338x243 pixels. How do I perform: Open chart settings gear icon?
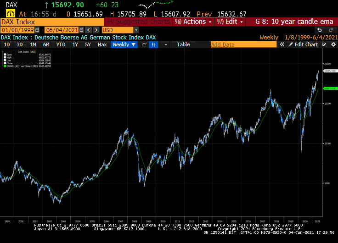point(333,44)
